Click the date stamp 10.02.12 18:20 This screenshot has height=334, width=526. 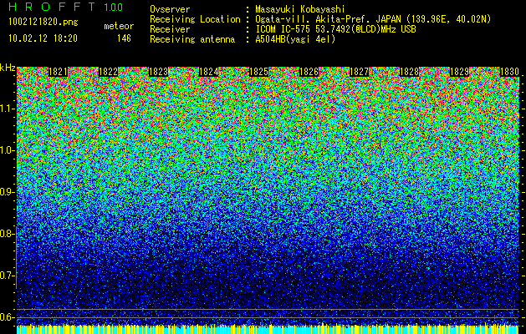pos(43,38)
